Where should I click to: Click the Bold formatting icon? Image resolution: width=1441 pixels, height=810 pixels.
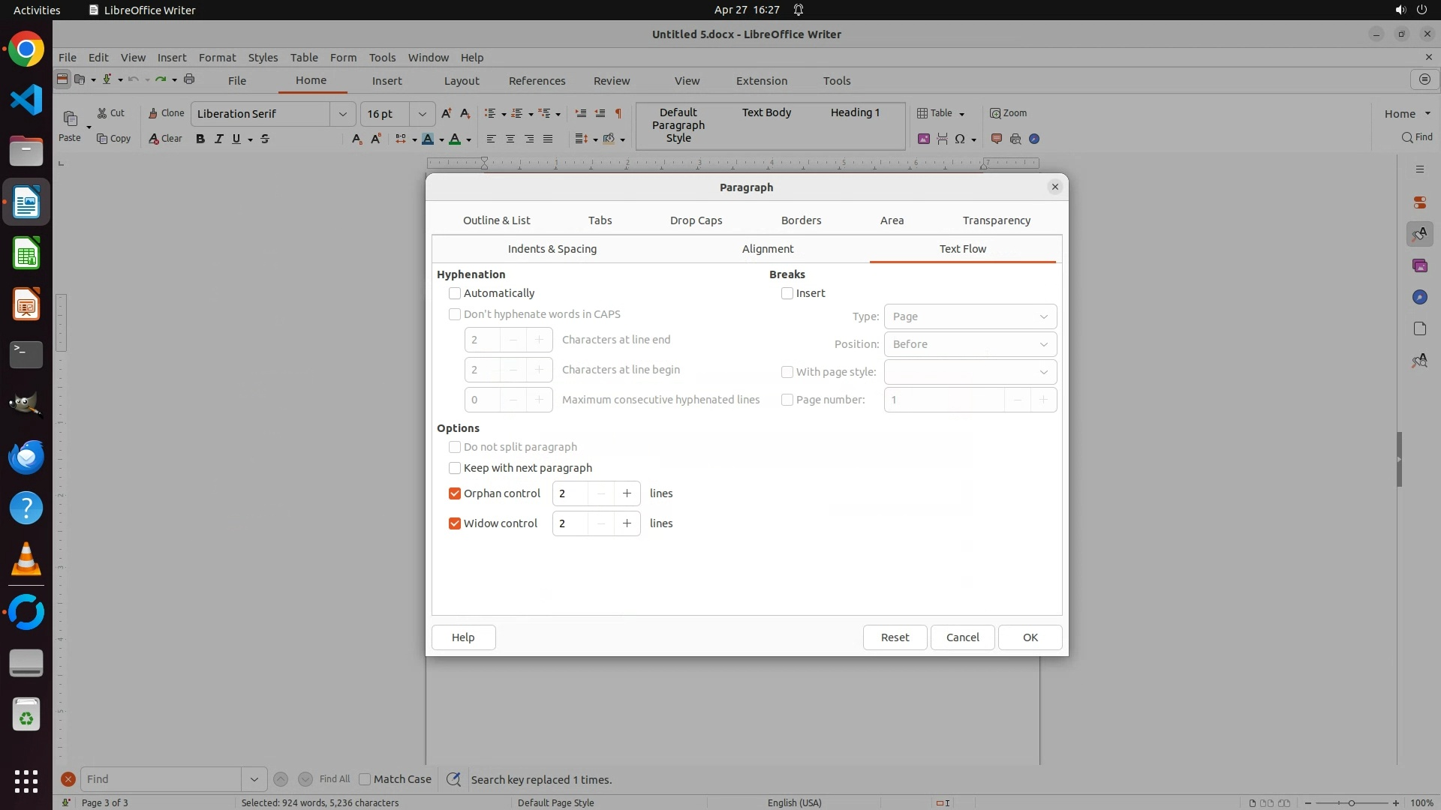coord(200,139)
